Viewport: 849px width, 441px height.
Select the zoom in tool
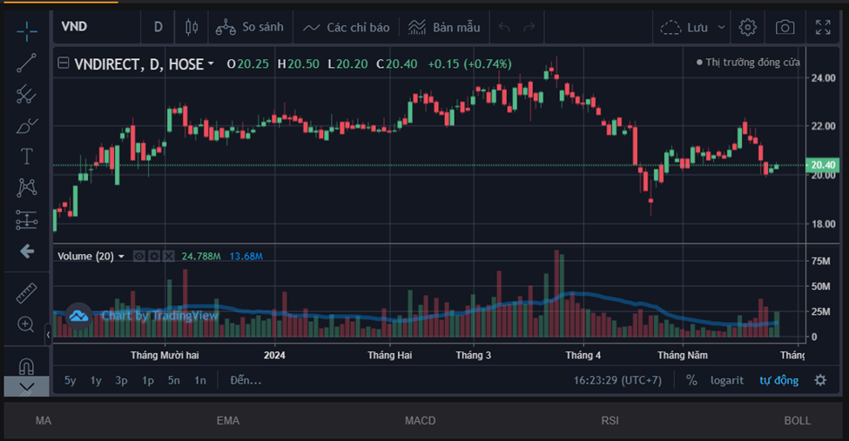coord(26,324)
